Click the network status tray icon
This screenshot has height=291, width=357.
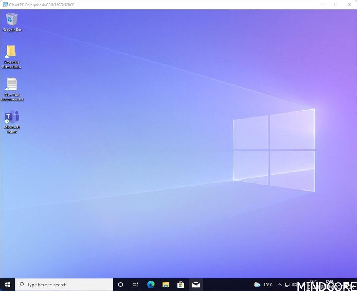pos(287,285)
